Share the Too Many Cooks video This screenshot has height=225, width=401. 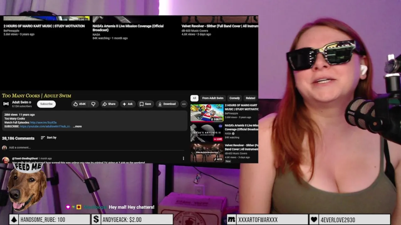tap(109, 104)
